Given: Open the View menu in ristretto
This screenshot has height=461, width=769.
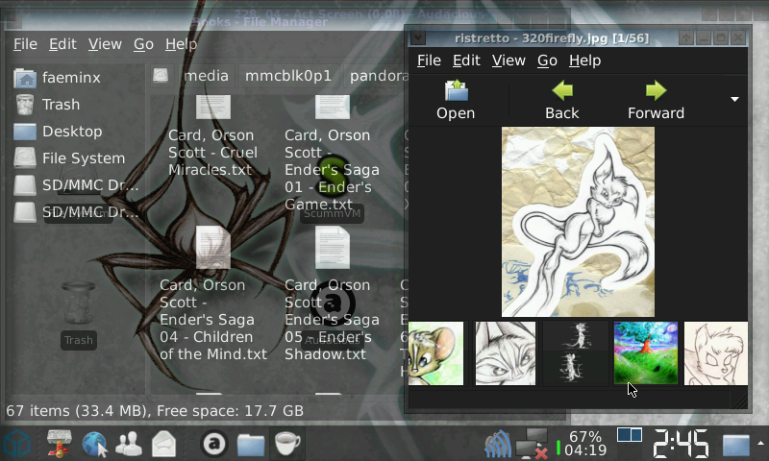Looking at the screenshot, I should point(507,61).
